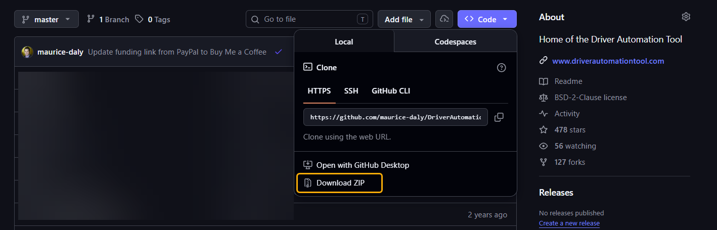Expand the Add file dropdown
The height and width of the screenshot is (230, 717).
tap(404, 19)
